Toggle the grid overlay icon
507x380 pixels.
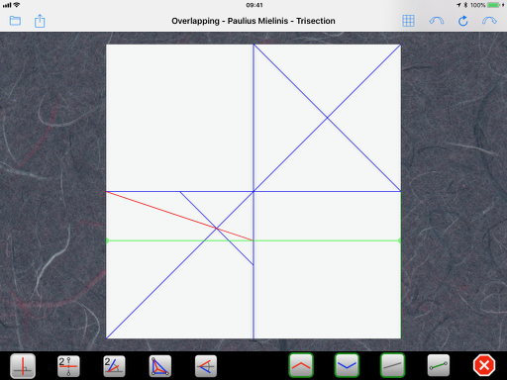[408, 21]
